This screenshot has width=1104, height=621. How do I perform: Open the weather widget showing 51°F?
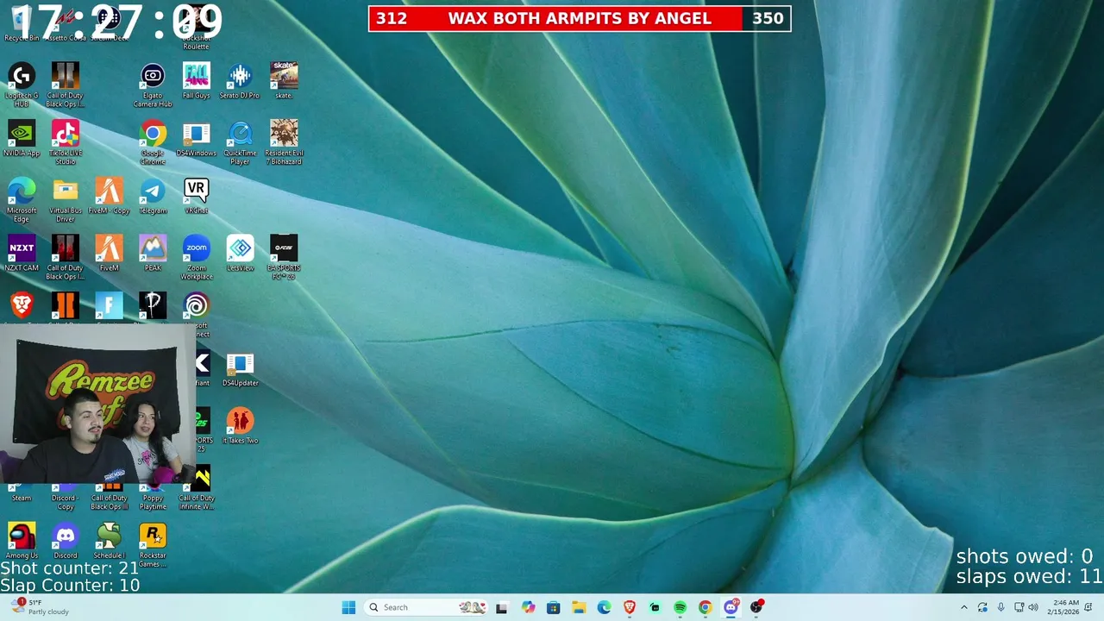pyautogui.click(x=39, y=607)
